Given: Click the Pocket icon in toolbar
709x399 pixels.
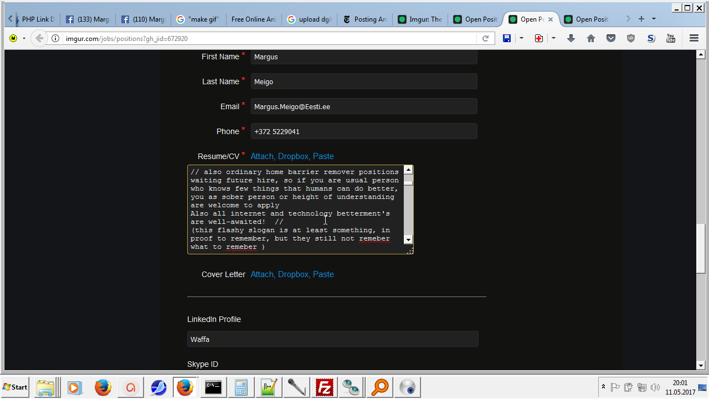Looking at the screenshot, I should pos(611,38).
